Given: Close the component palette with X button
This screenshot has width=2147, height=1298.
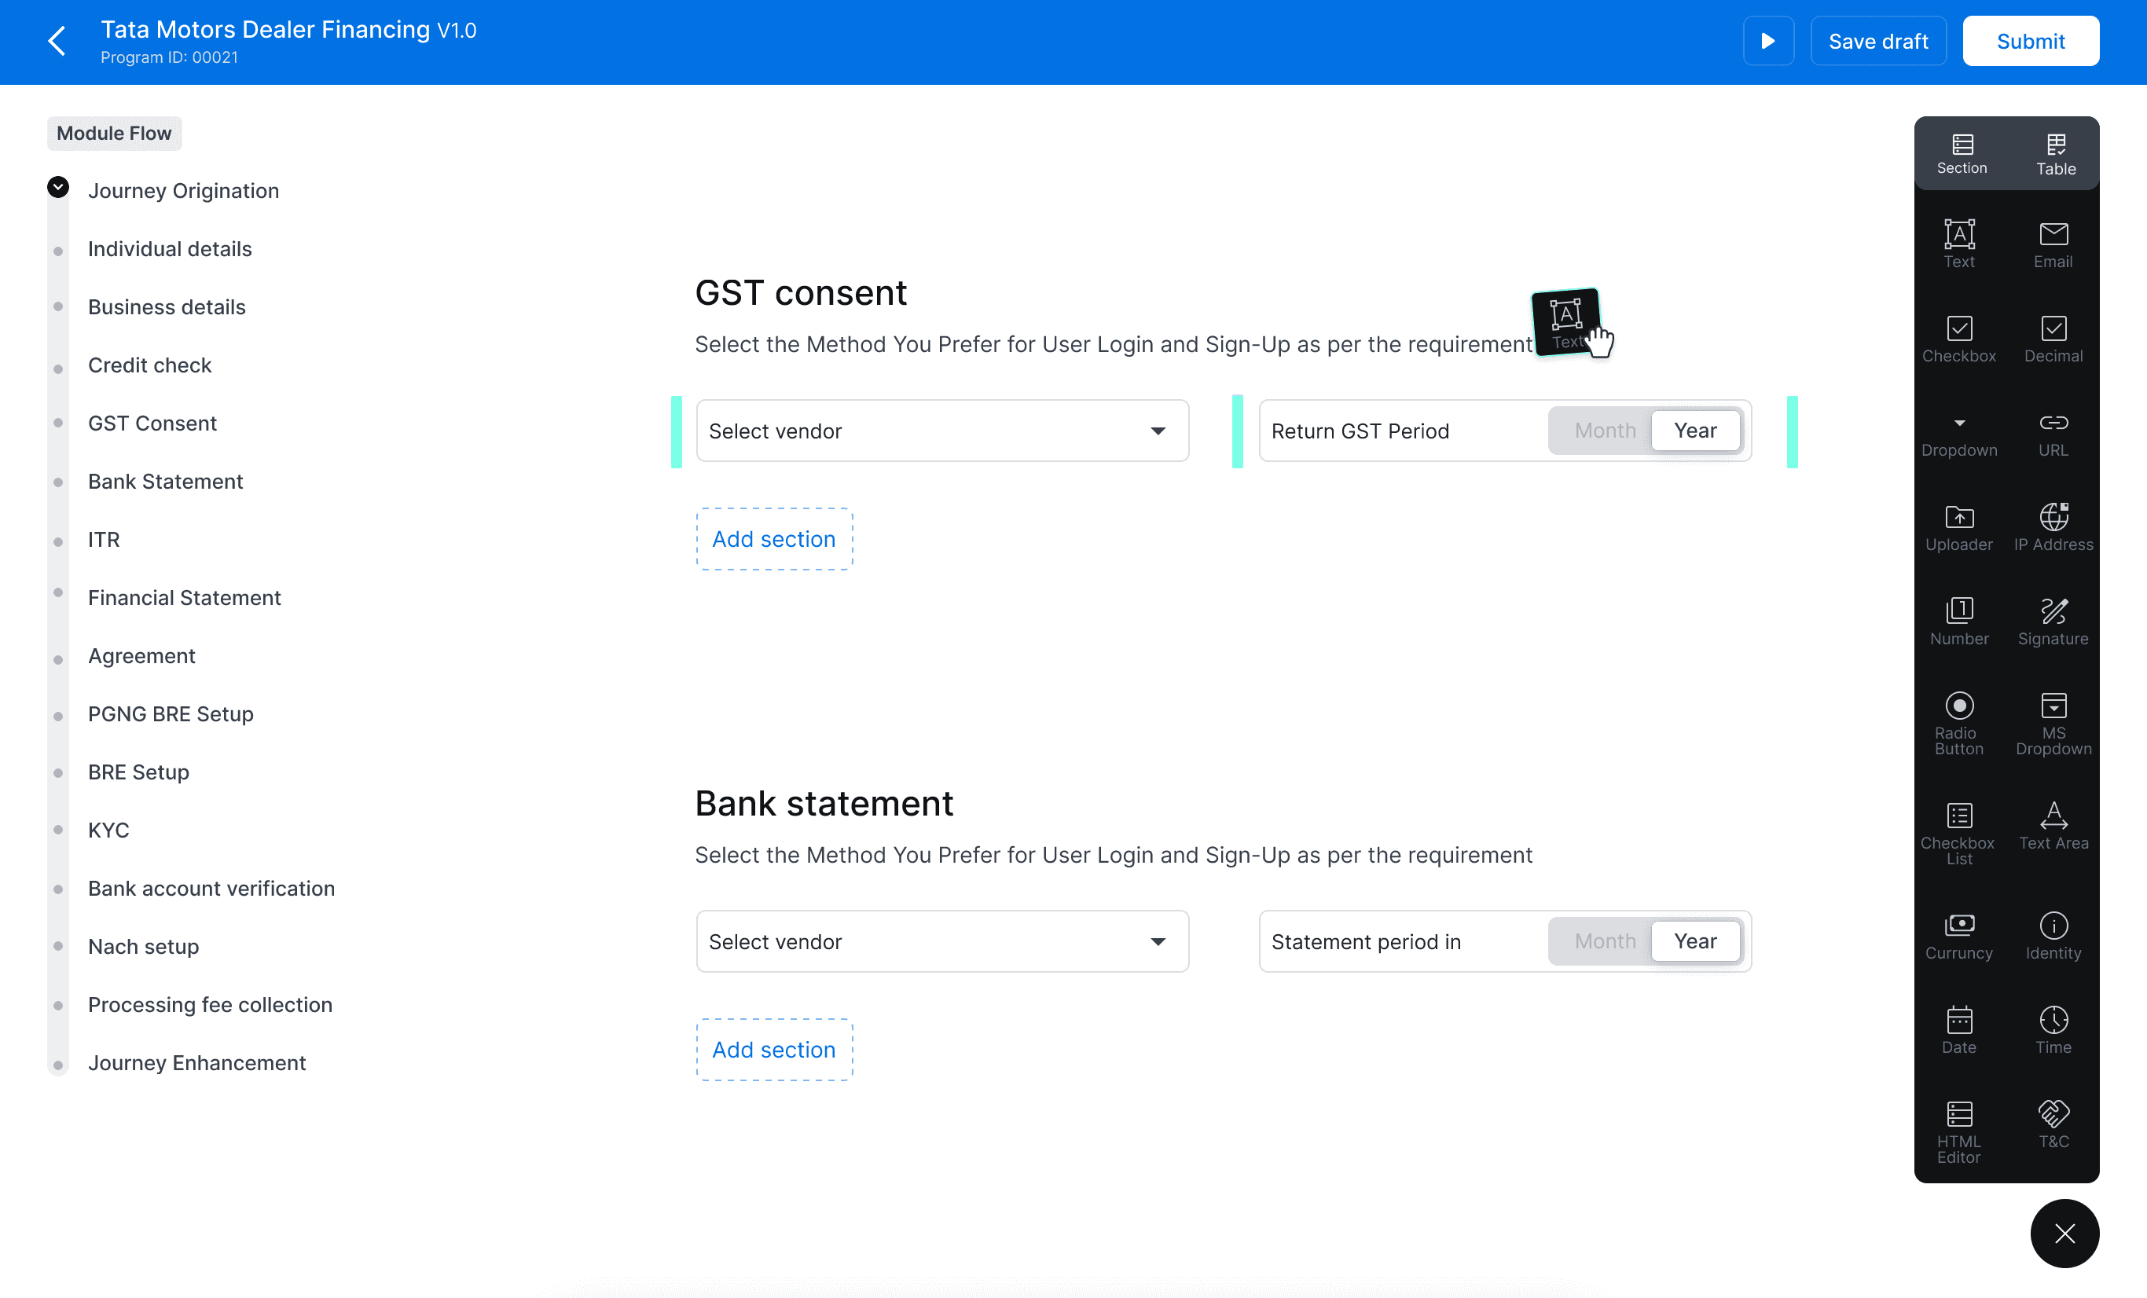Looking at the screenshot, I should point(2064,1234).
